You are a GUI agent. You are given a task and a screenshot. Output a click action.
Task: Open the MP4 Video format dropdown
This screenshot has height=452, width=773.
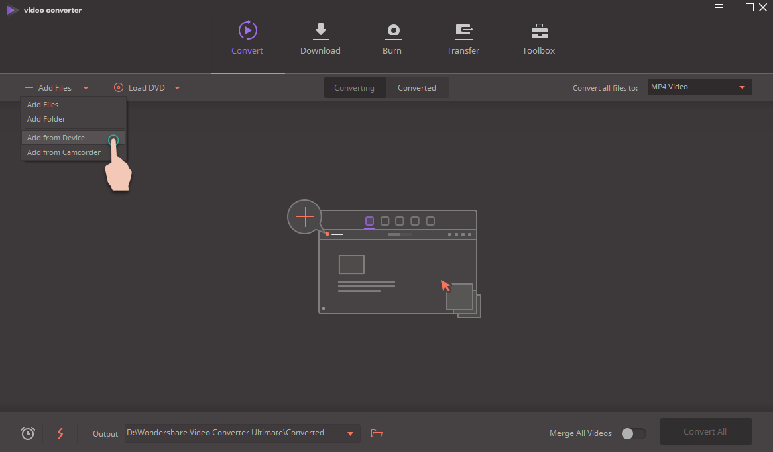tap(699, 87)
